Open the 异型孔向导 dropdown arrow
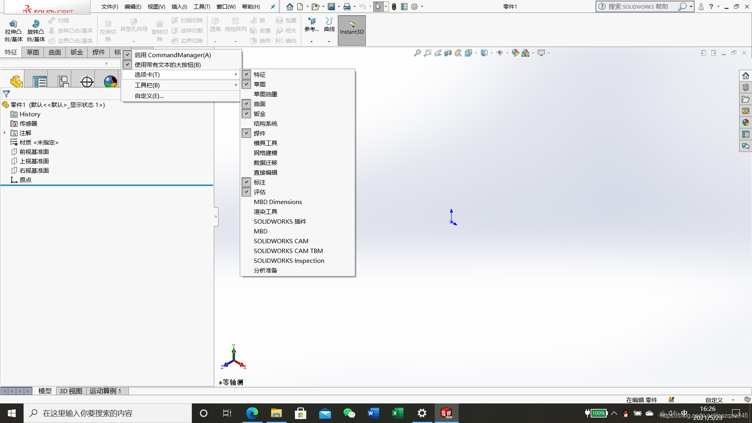The height and width of the screenshot is (423, 752). click(x=134, y=42)
